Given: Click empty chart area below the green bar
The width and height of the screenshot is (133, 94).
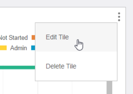Looking at the screenshot, I should [19, 81].
